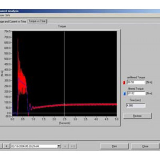160x160 pixels.
Task: Click the Close button
Action: pos(145,146)
